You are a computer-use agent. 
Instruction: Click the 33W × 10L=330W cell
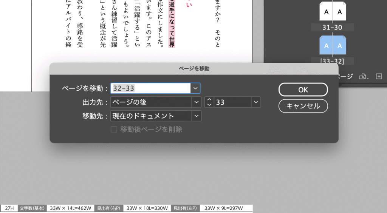coord(147,208)
